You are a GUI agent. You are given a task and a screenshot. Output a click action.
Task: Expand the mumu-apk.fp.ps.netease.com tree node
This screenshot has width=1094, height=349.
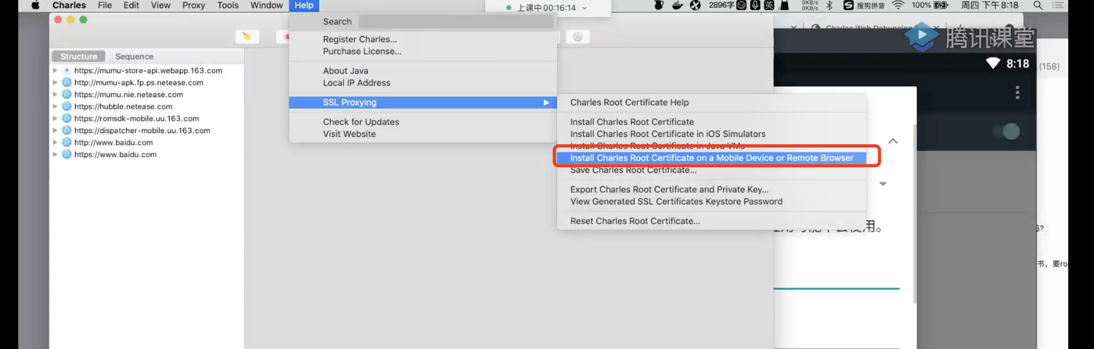[55, 82]
